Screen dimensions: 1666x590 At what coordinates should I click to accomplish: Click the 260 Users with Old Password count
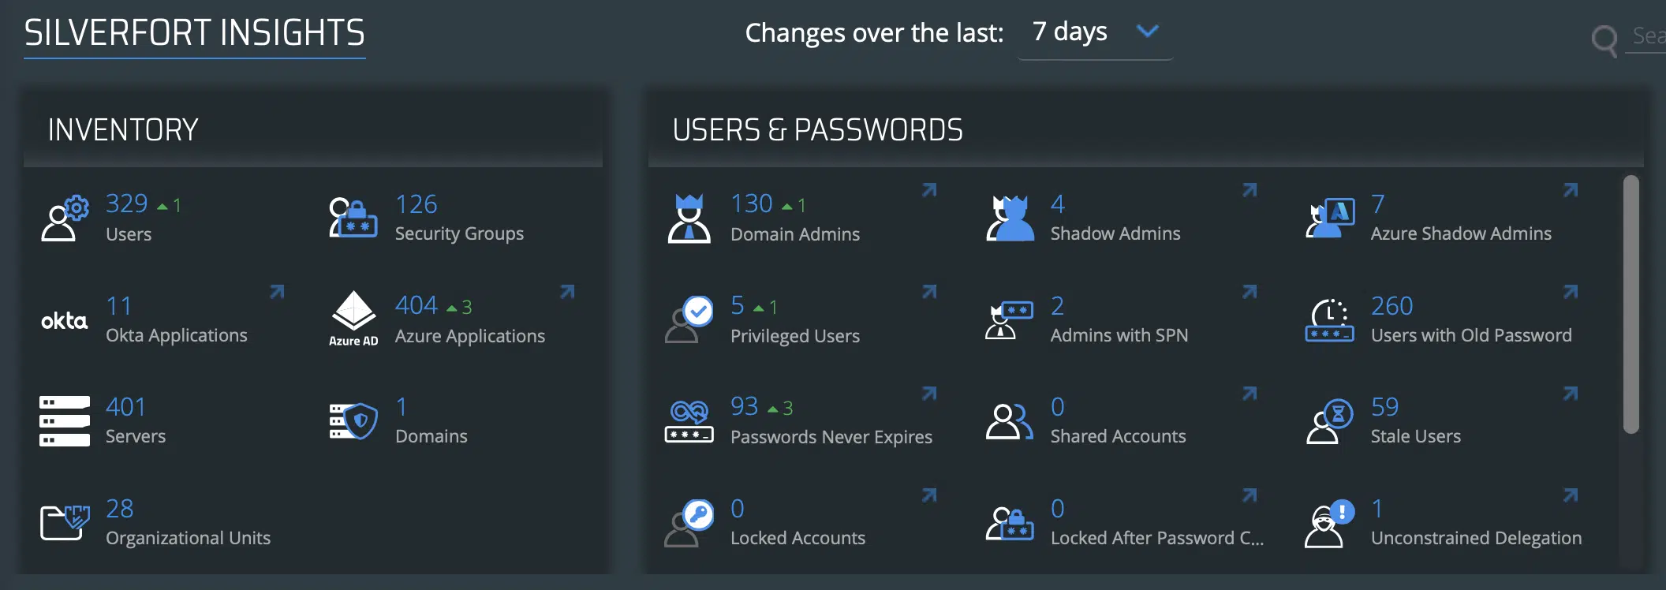(1391, 306)
